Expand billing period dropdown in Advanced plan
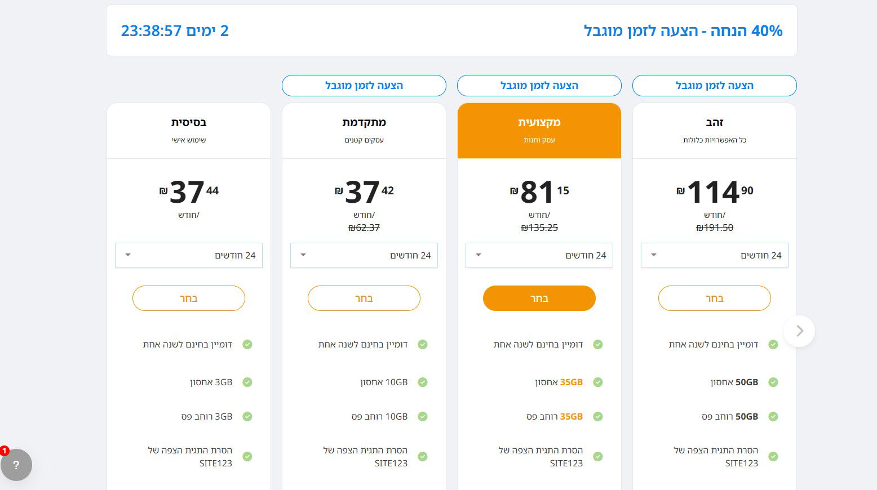 [x=364, y=256]
